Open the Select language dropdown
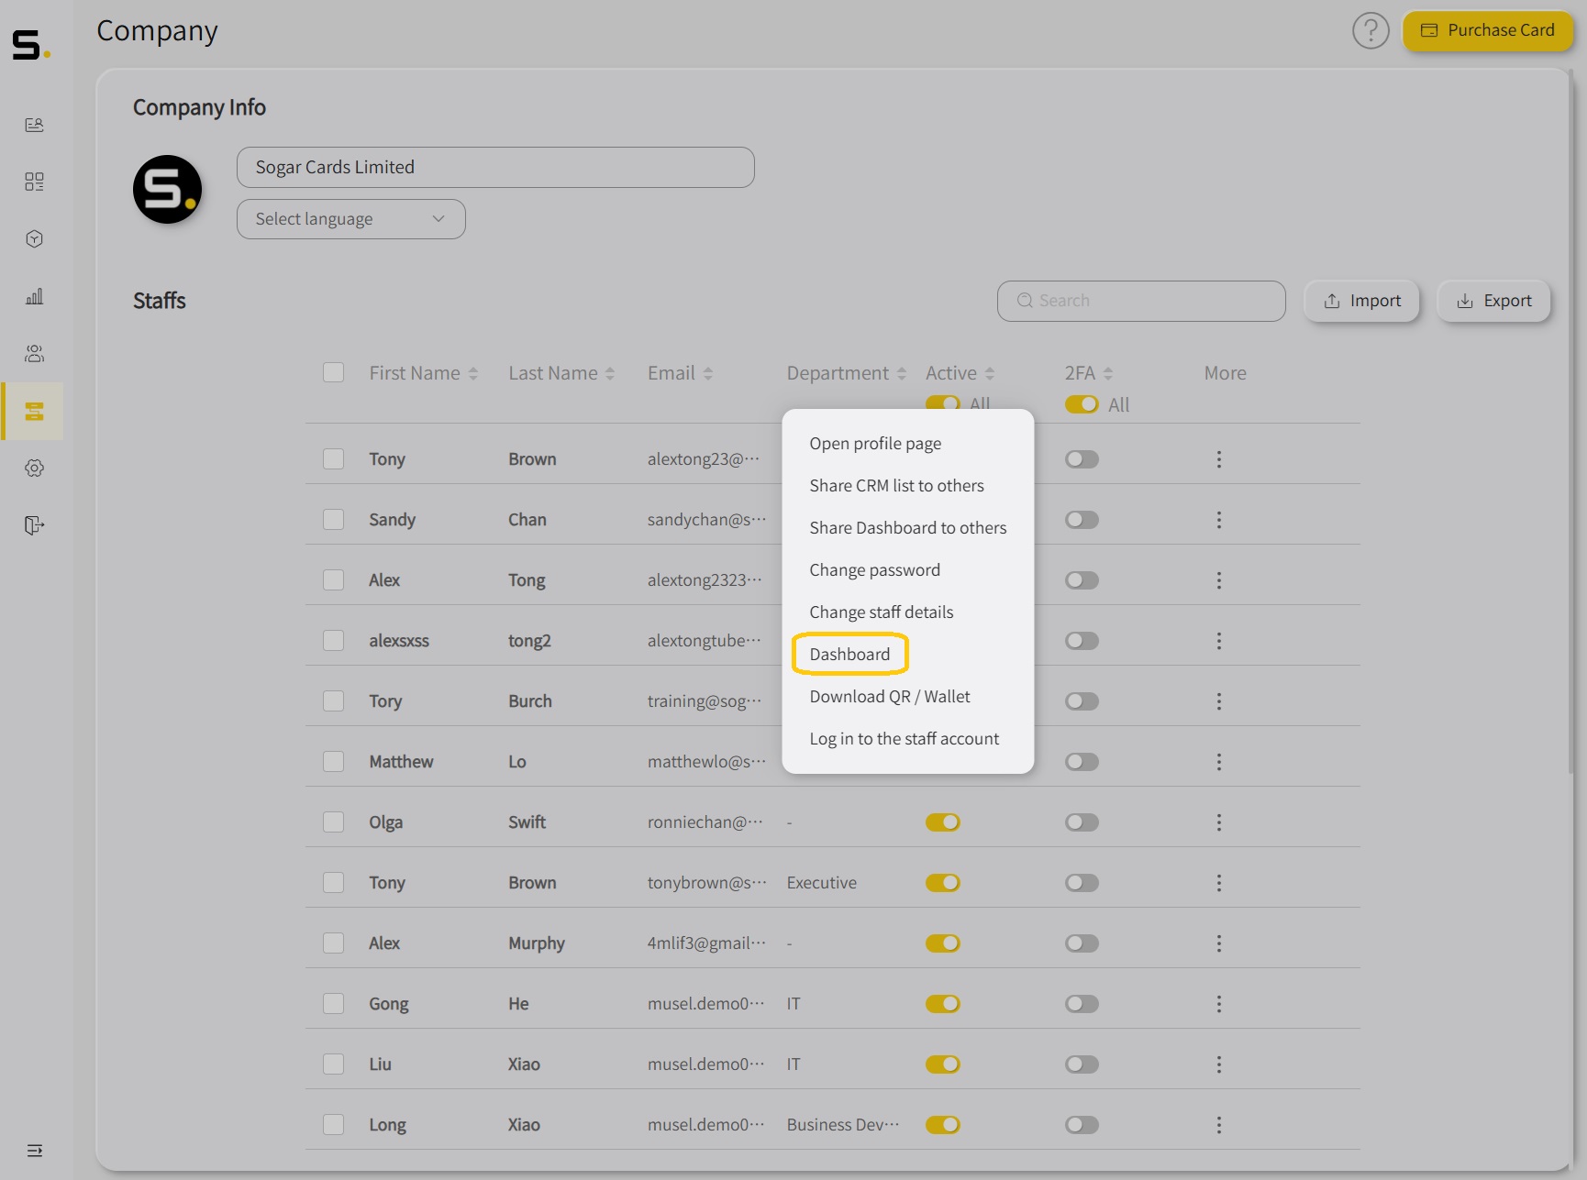This screenshot has width=1587, height=1180. pyautogui.click(x=350, y=219)
